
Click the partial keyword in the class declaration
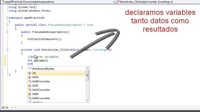(31, 25)
